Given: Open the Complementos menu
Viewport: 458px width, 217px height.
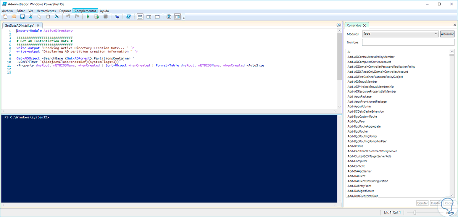Looking at the screenshot, I should click(x=85, y=11).
